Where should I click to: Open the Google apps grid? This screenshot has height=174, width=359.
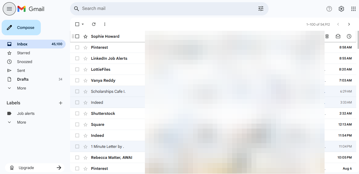click(353, 9)
